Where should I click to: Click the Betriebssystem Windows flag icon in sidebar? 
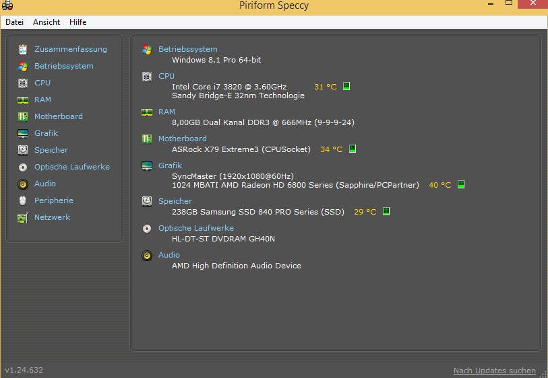point(23,67)
